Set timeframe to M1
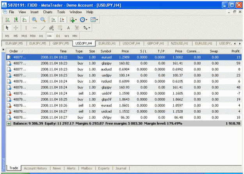Viewport: 244px width, 174px height. pos(7,36)
